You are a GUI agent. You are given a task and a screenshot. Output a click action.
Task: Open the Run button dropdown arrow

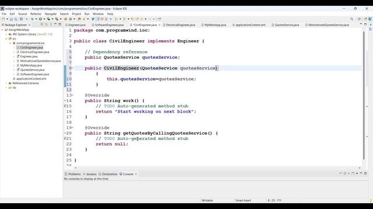44,19
